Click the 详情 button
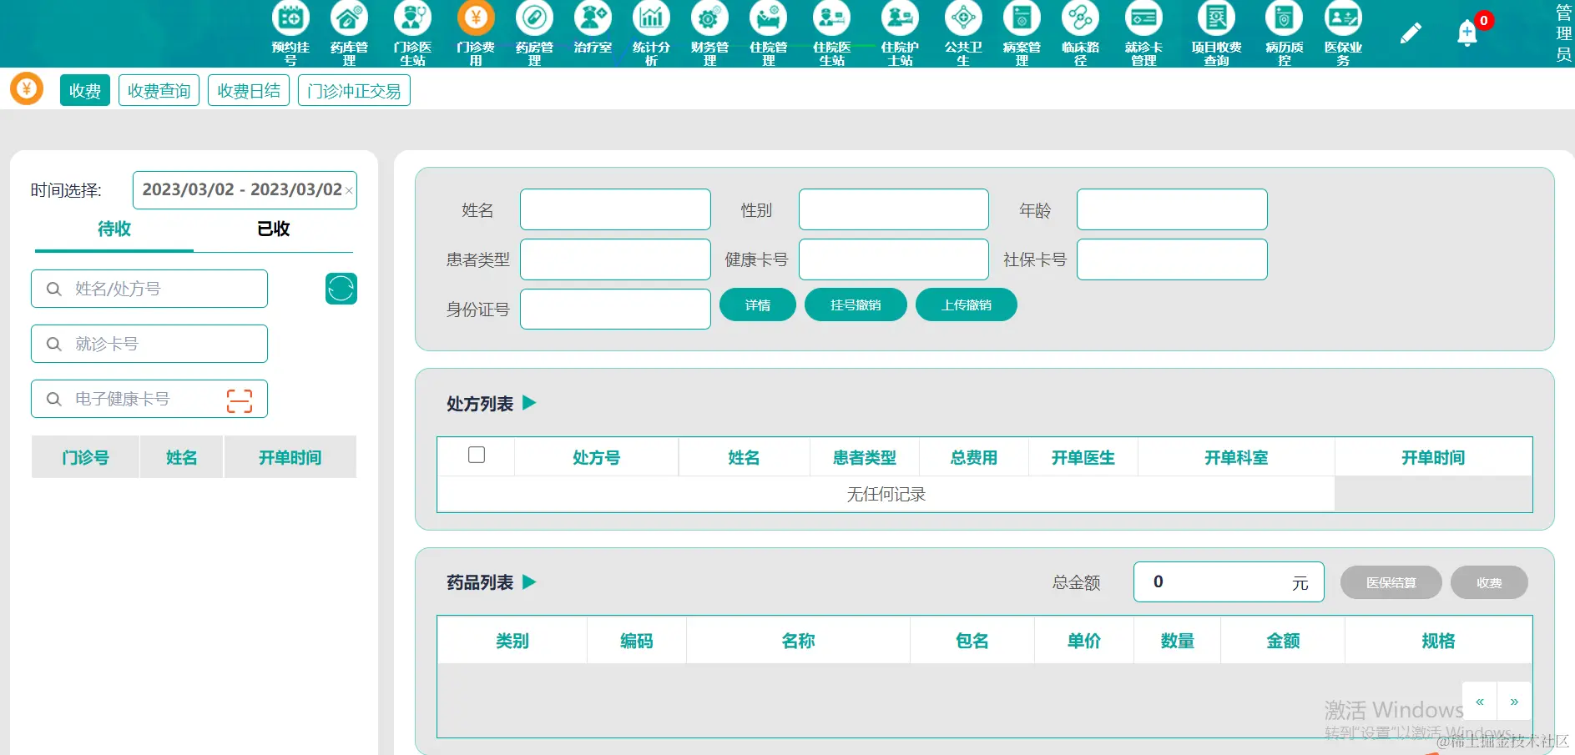 [758, 305]
